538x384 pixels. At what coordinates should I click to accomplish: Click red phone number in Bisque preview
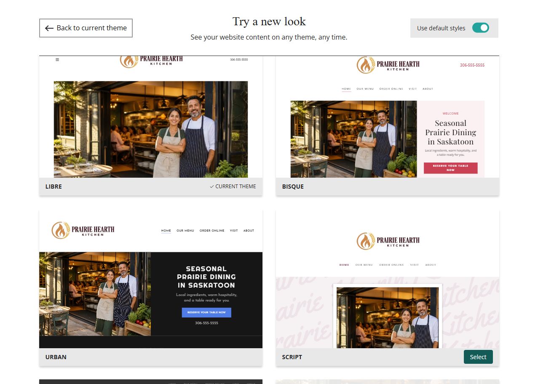coord(472,65)
